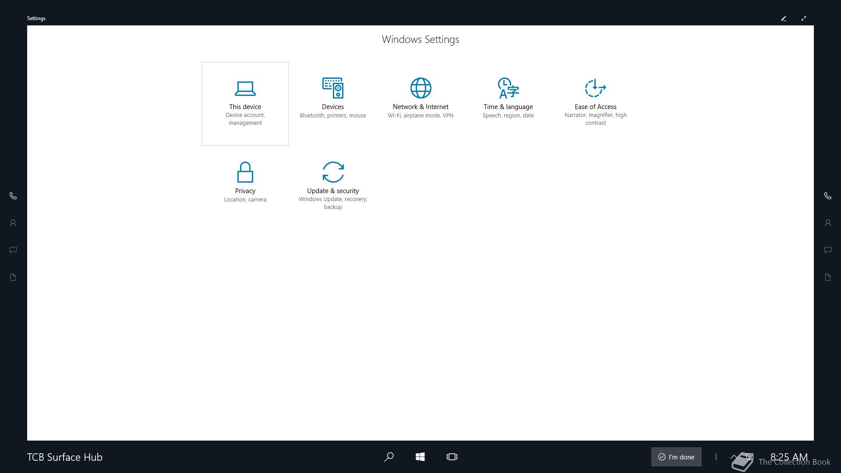Open Ease of Access settings
Image resolution: width=841 pixels, height=473 pixels.
[595, 104]
